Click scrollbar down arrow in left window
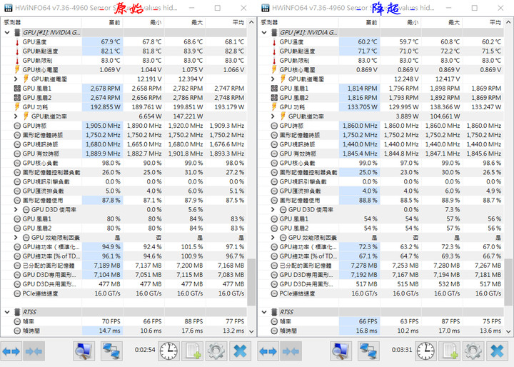 pyautogui.click(x=251, y=331)
